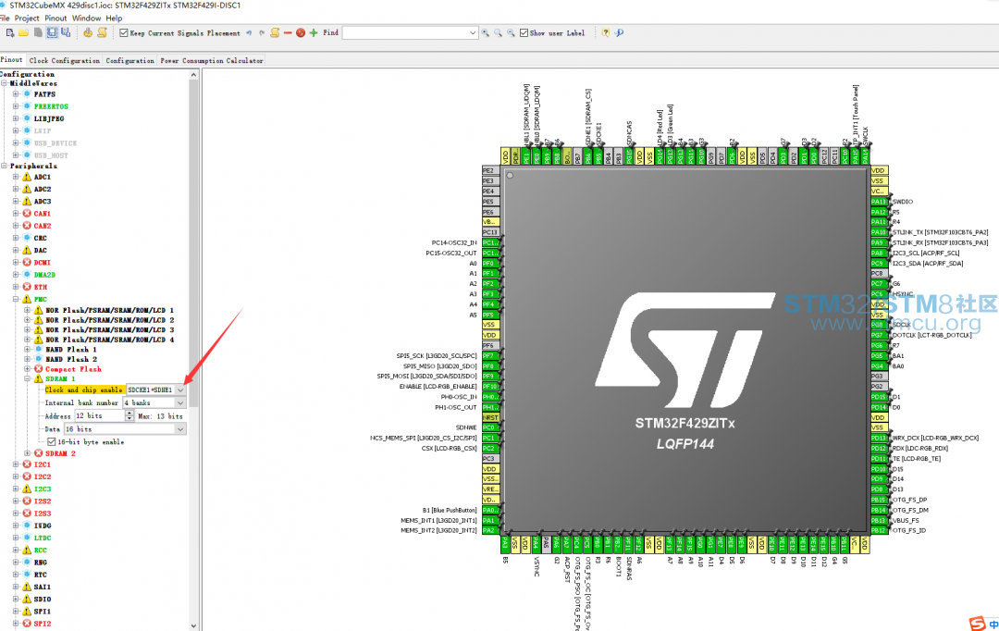Open the Help menu
The height and width of the screenshot is (631, 999).
tap(114, 18)
